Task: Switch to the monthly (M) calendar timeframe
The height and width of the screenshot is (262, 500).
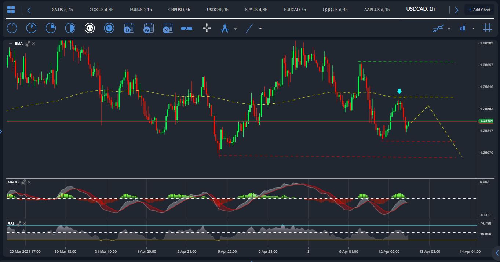Action: [x=168, y=28]
